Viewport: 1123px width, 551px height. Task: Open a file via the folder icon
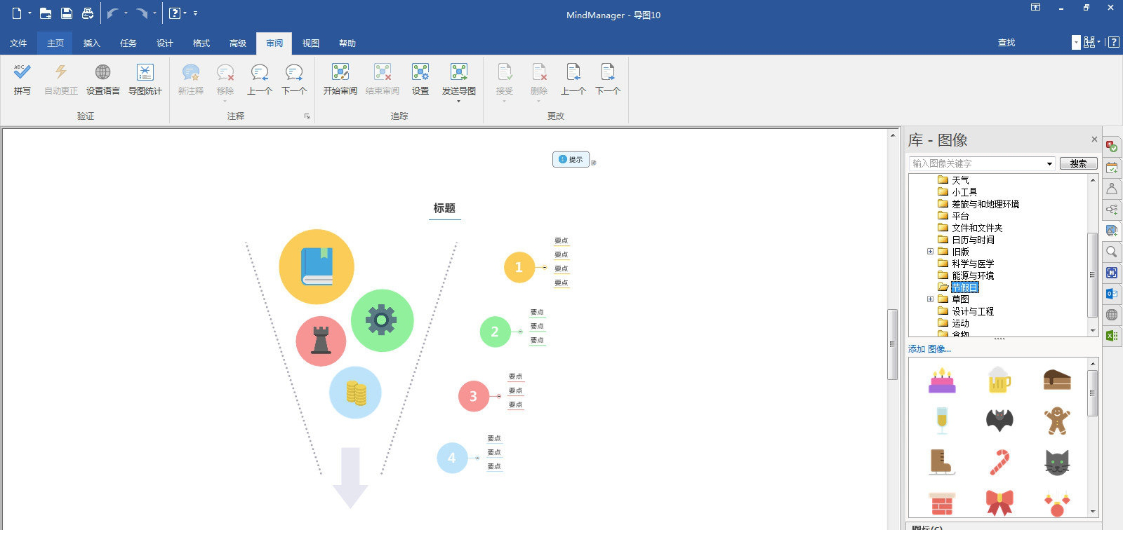pyautogui.click(x=46, y=13)
